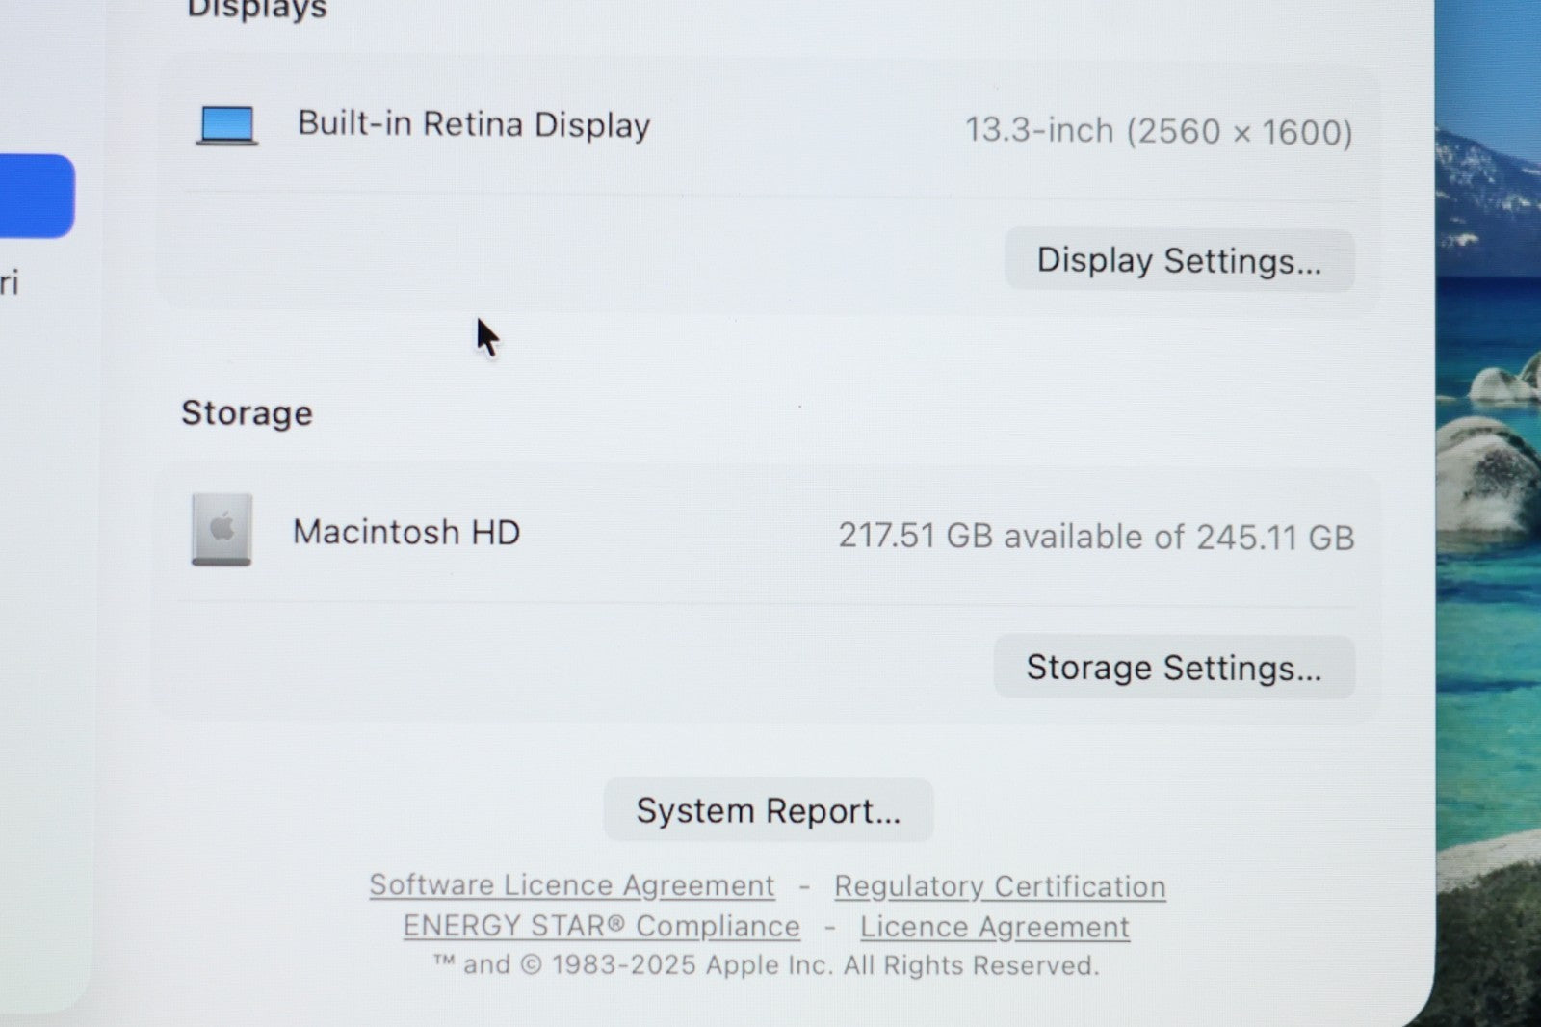The height and width of the screenshot is (1027, 1541).
Task: Click the Licence Agreement link beside ENERGY STAR
Action: click(x=994, y=927)
